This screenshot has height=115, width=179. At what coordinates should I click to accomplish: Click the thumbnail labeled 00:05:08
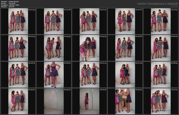click(125, 48)
